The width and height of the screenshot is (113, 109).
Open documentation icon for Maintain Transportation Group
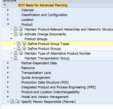[x=16, y=58]
